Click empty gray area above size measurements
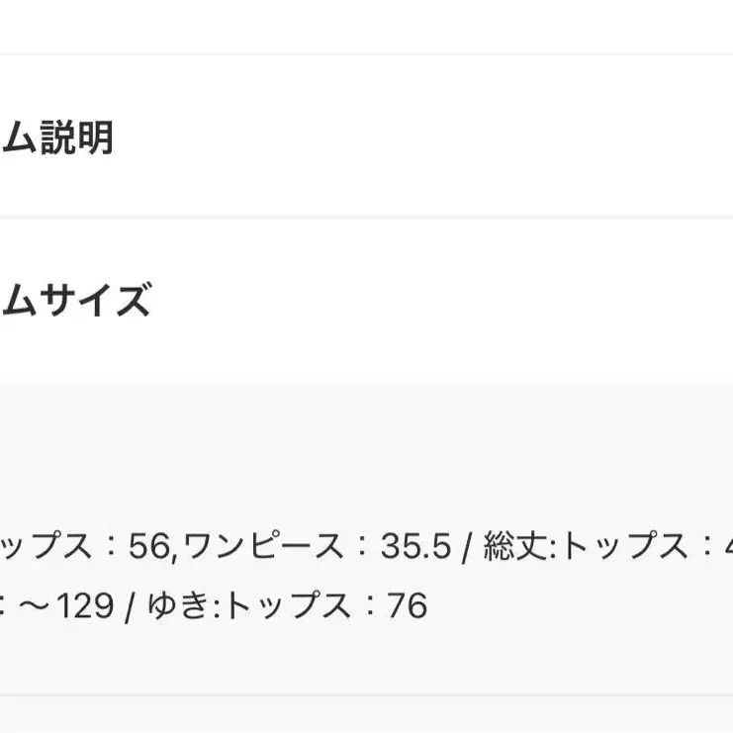 tap(366, 445)
